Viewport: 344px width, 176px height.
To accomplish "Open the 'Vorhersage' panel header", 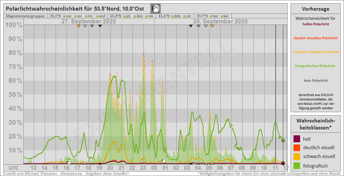I will (315, 9).
